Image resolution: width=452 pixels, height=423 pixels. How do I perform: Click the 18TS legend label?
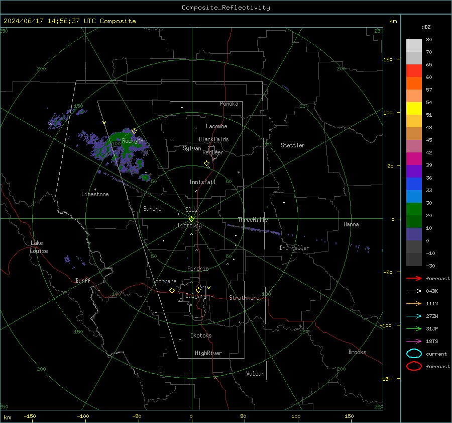pos(432,342)
